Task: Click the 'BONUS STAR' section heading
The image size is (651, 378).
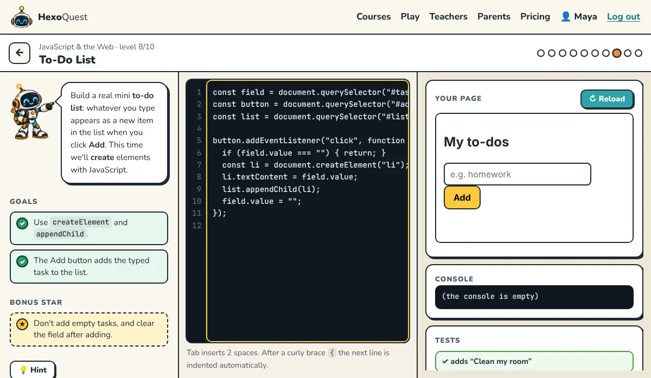Action: tap(36, 302)
